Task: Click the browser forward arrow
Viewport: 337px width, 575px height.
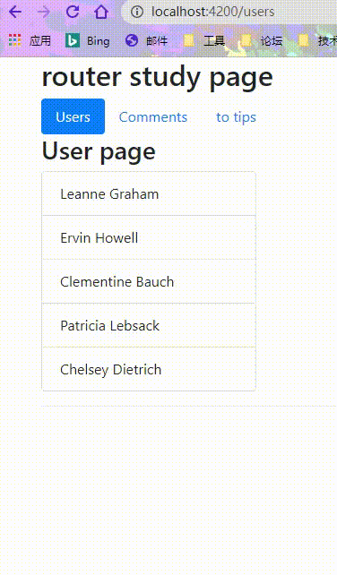Action: [x=44, y=12]
